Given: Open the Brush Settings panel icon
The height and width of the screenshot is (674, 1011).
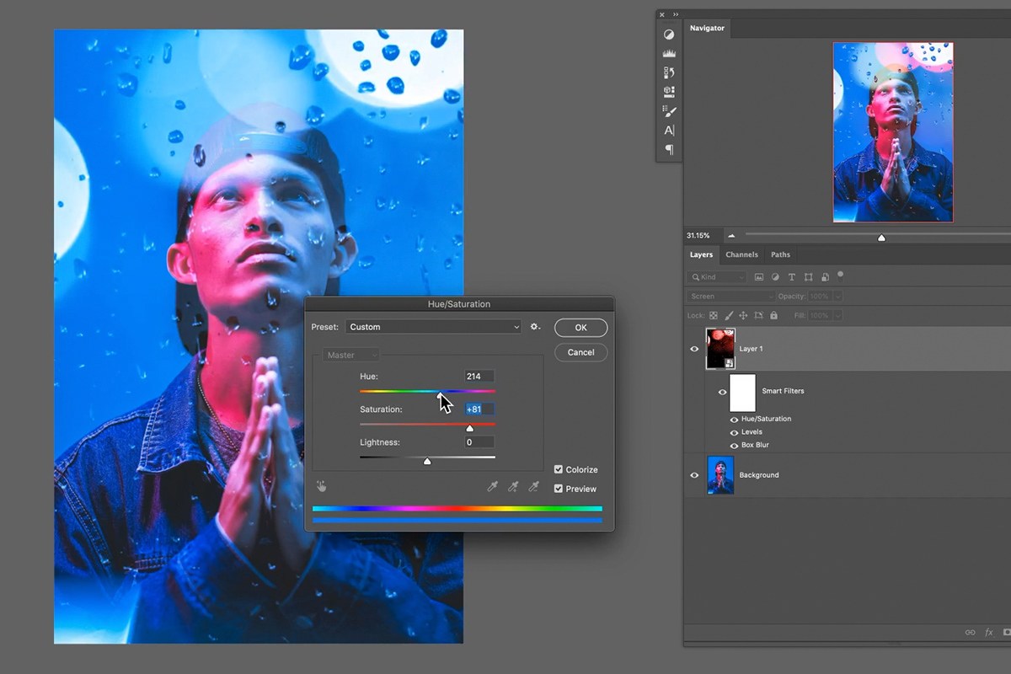Looking at the screenshot, I should pyautogui.click(x=669, y=110).
